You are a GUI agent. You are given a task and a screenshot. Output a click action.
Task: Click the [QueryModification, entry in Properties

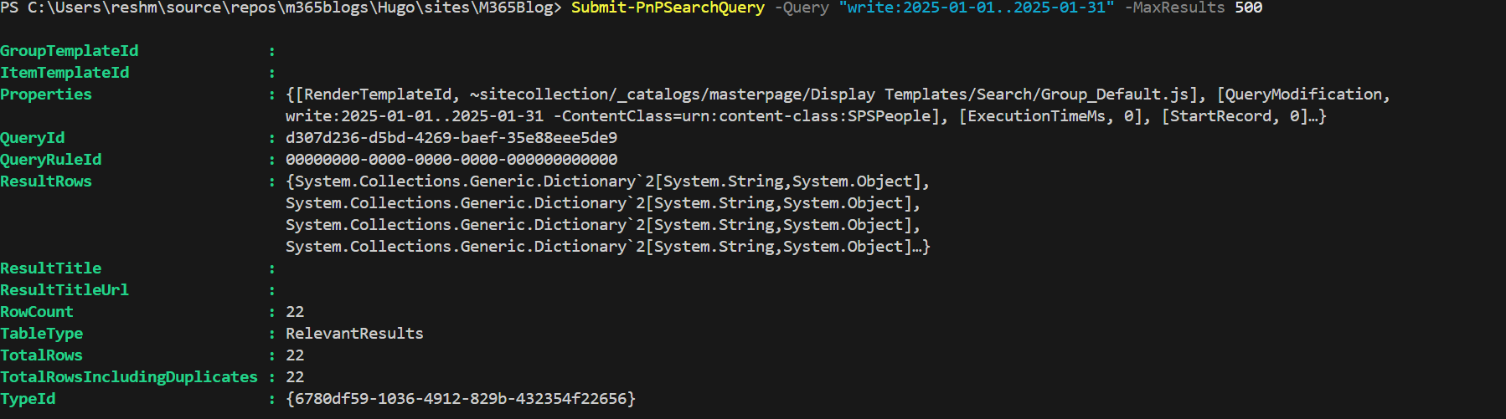point(1303,95)
